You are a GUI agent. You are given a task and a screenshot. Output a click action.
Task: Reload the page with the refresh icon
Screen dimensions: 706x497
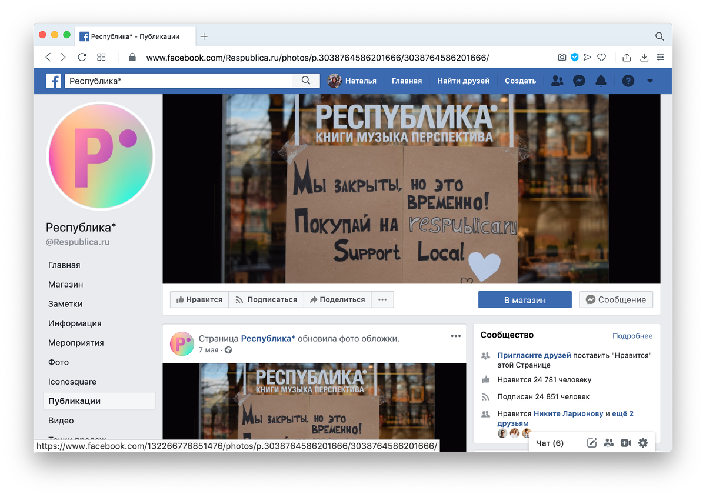tap(82, 57)
